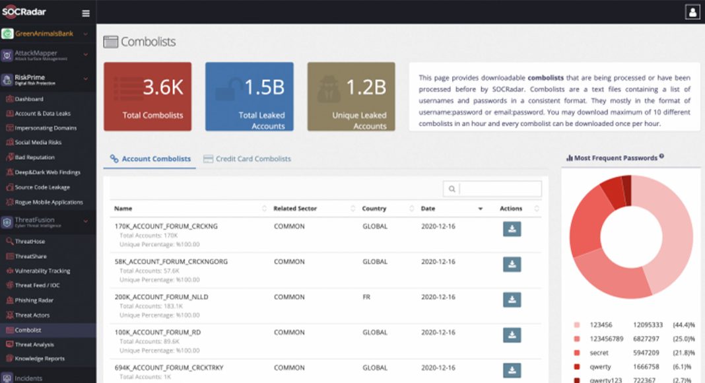705x383 pixels.
Task: Switch to the Account Combolists tab
Action: [x=150, y=158]
